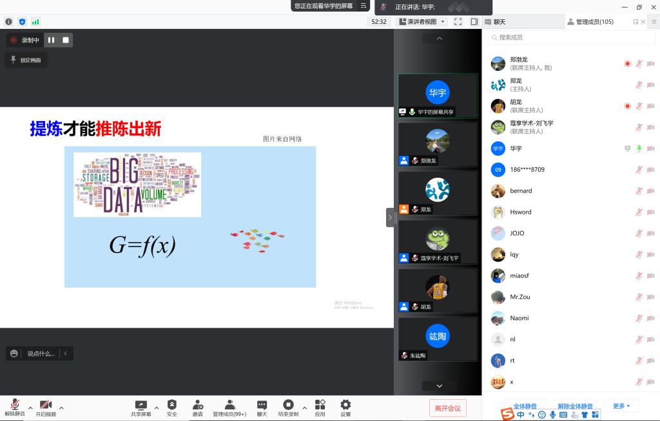Click the Leave Meeting (离开会议) button
Image resolution: width=660 pixels, height=421 pixels.
coord(447,408)
